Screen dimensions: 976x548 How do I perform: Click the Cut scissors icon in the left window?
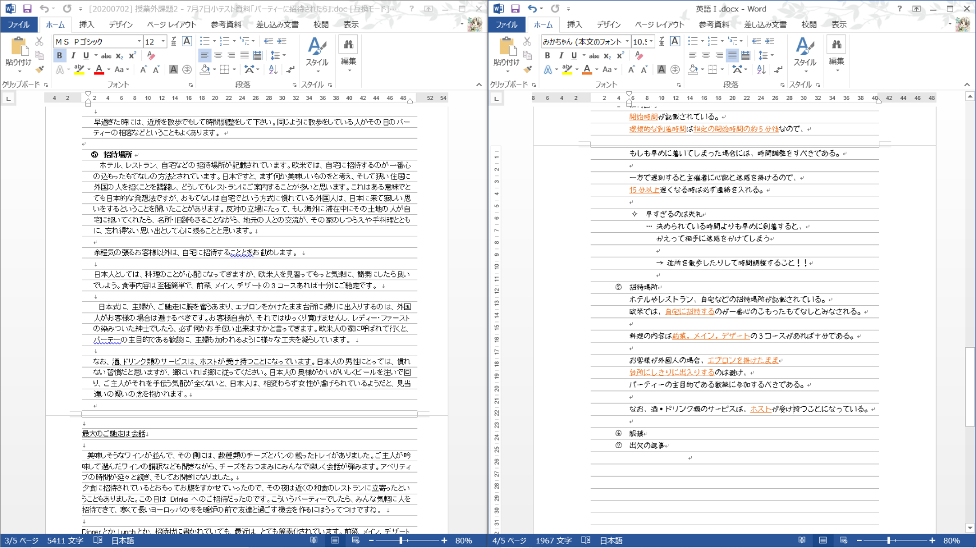tap(39, 41)
